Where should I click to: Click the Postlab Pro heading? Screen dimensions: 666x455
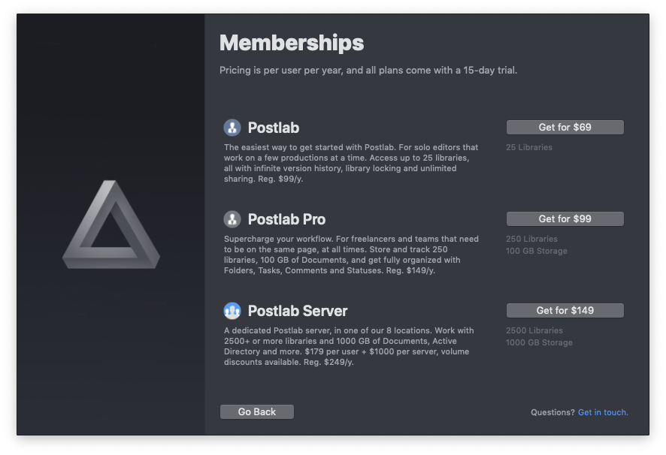click(286, 219)
